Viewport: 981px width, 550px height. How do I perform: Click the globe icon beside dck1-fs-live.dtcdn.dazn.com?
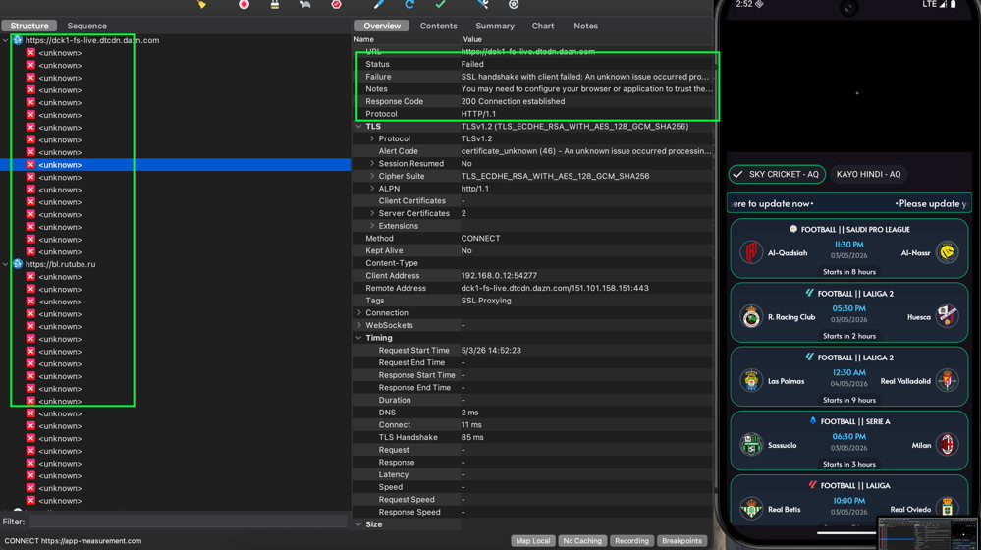[18, 40]
